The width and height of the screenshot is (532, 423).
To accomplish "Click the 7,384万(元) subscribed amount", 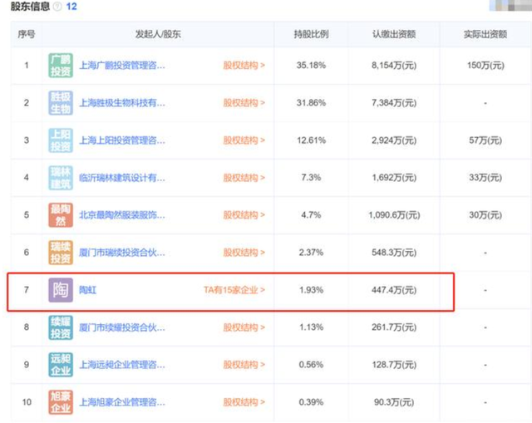I will click(x=394, y=103).
